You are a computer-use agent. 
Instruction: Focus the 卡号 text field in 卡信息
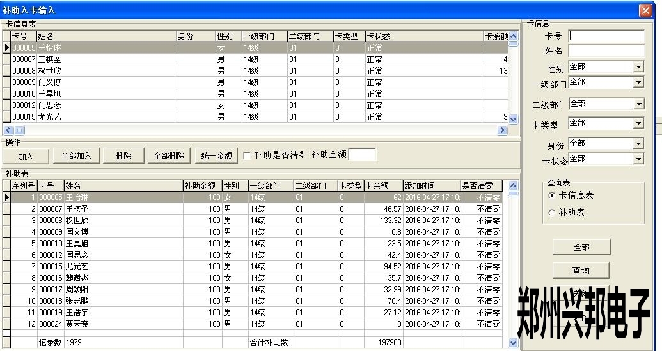(x=606, y=36)
